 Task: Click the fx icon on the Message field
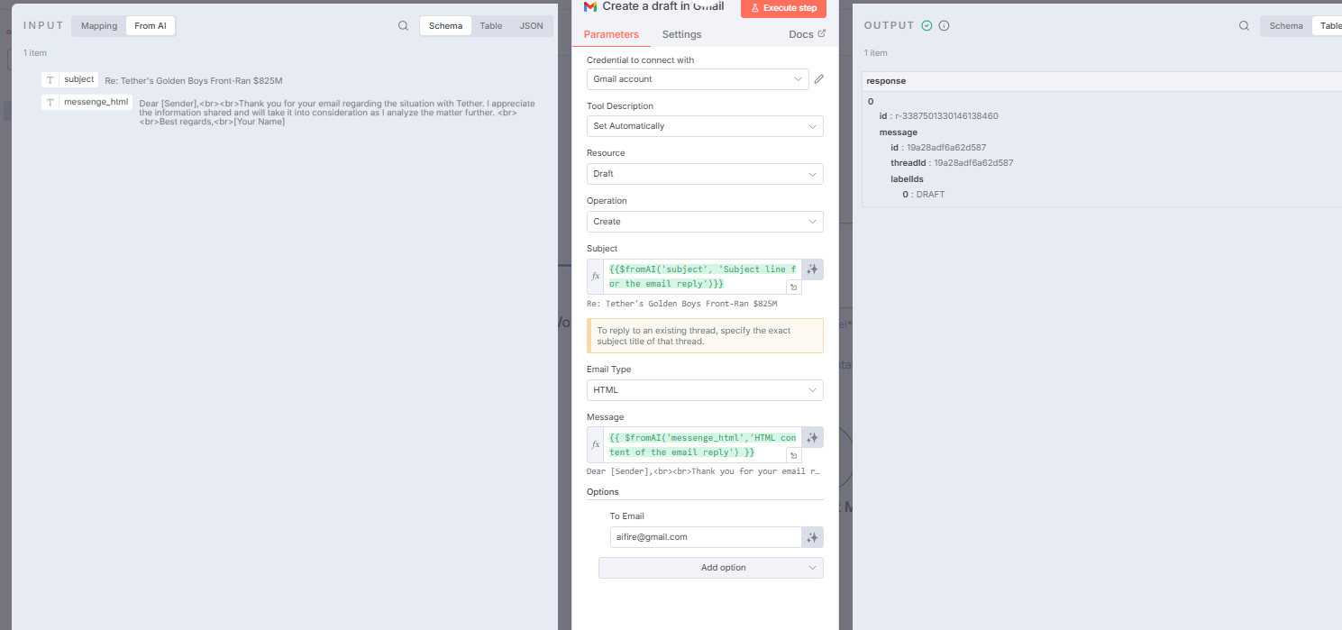tap(596, 444)
